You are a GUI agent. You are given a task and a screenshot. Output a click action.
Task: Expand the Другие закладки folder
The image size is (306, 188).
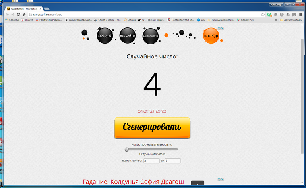292,19
